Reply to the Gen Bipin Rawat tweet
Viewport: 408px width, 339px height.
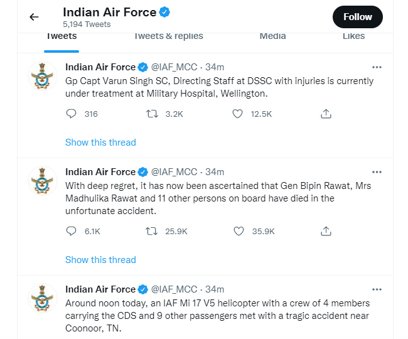(x=71, y=231)
